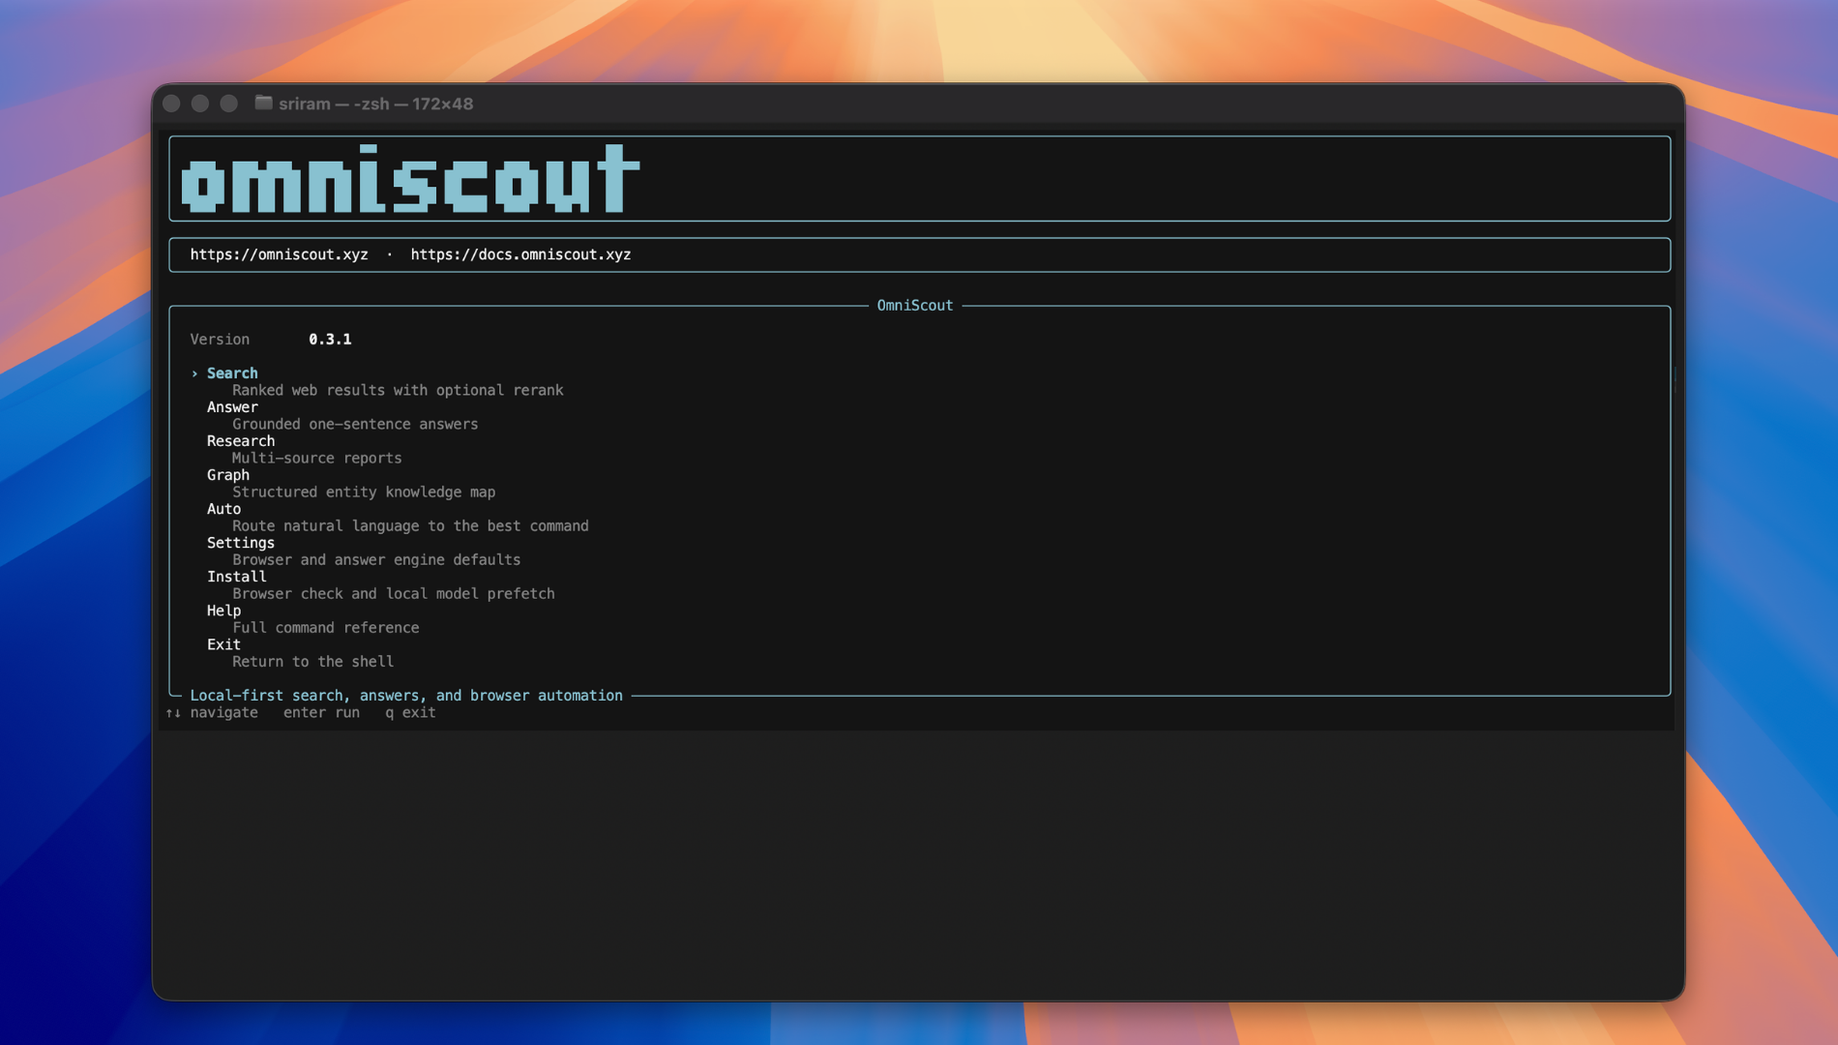Open the https://docs.omniscout.xyz link
The height and width of the screenshot is (1045, 1838).
tap(520, 254)
